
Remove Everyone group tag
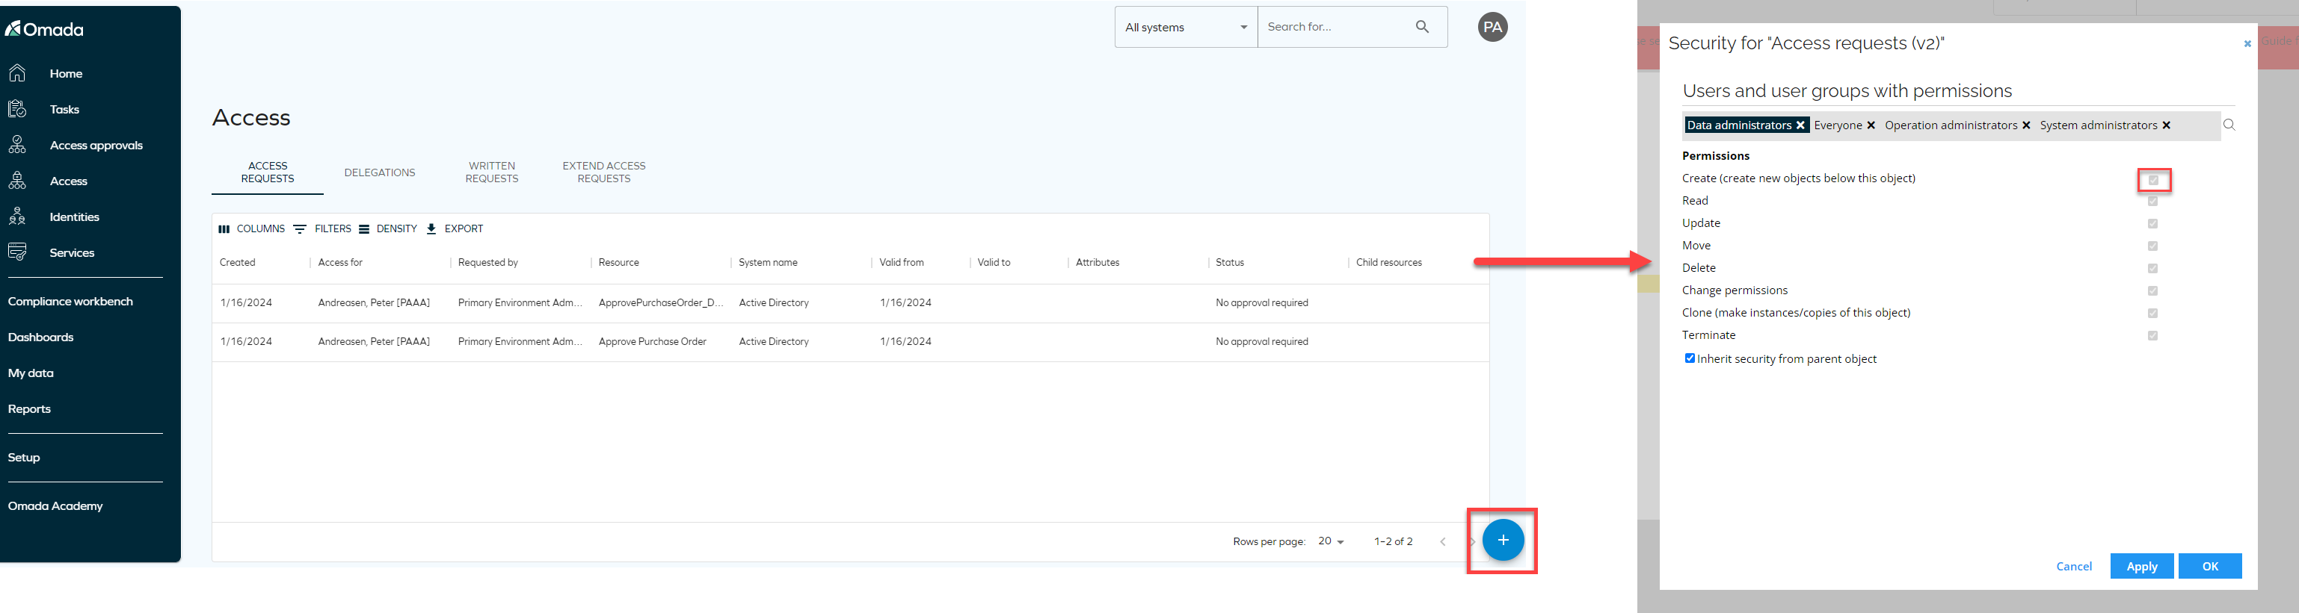coord(1871,125)
